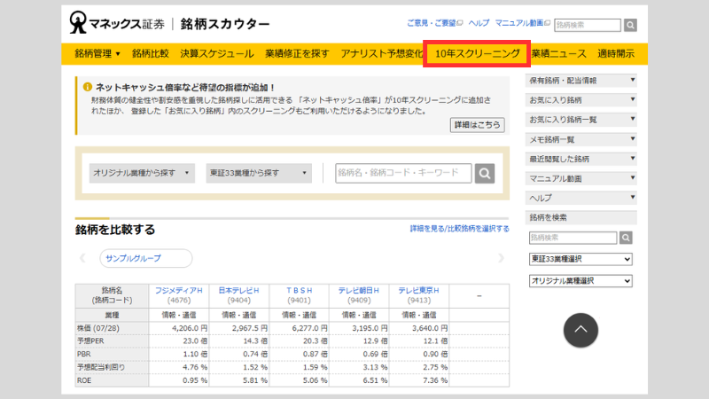709x399 pixels.
Task: Click the 予想PER row label
Action: tap(90, 340)
